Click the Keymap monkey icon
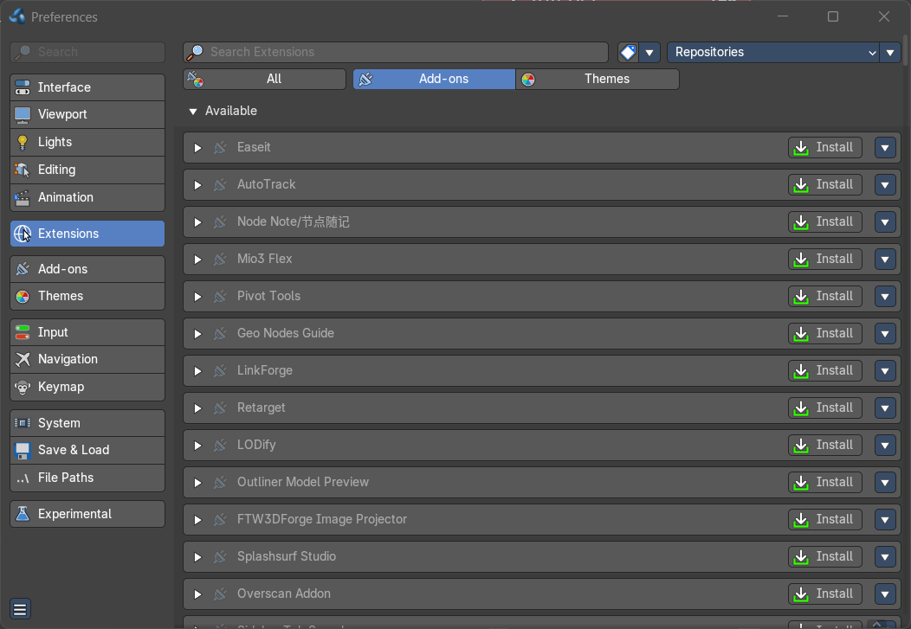This screenshot has height=629, width=911. point(23,387)
